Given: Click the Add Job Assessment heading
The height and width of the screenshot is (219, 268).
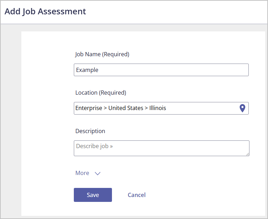Looking at the screenshot, I should 45,12.
